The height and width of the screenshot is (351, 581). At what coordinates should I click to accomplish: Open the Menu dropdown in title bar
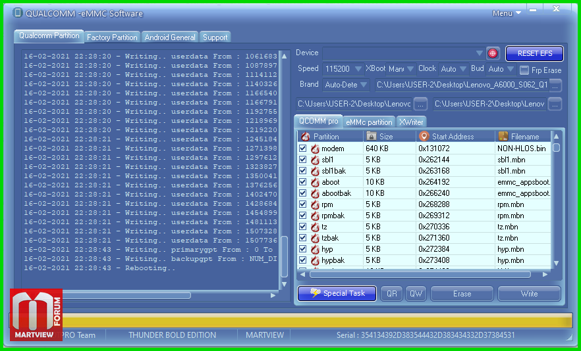click(x=507, y=13)
